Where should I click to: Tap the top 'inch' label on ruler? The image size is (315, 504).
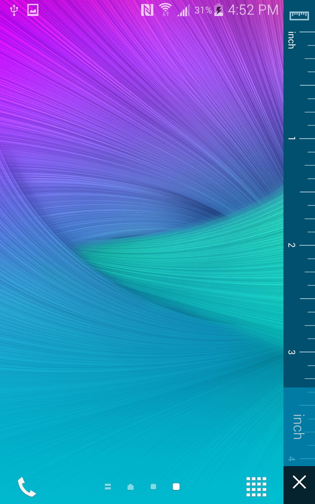292,40
